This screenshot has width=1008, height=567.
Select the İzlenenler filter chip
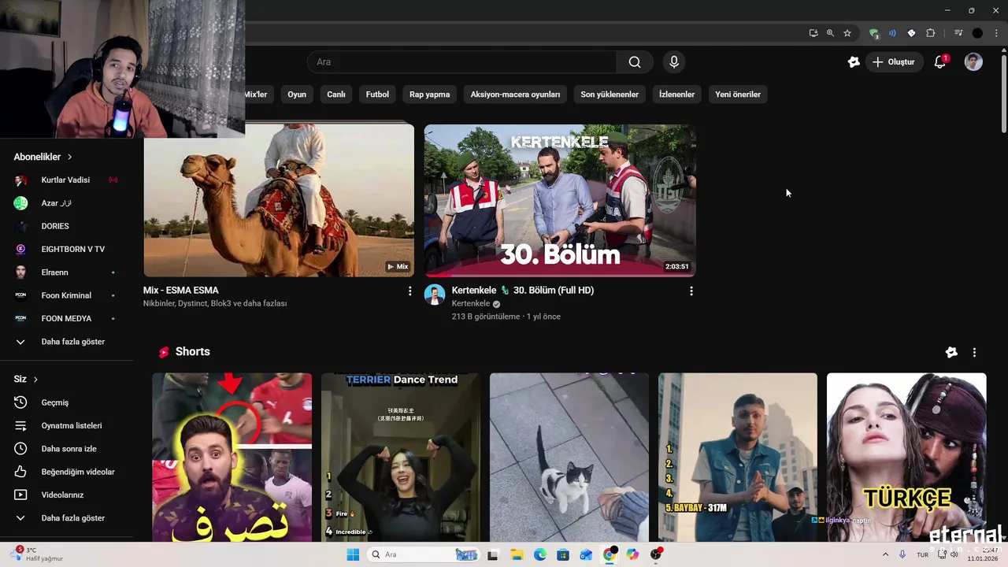pyautogui.click(x=677, y=94)
